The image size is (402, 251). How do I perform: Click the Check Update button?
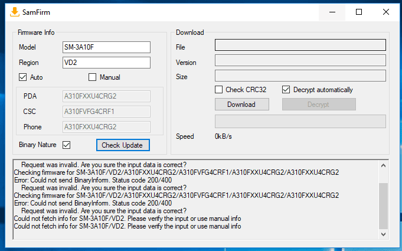click(x=123, y=145)
